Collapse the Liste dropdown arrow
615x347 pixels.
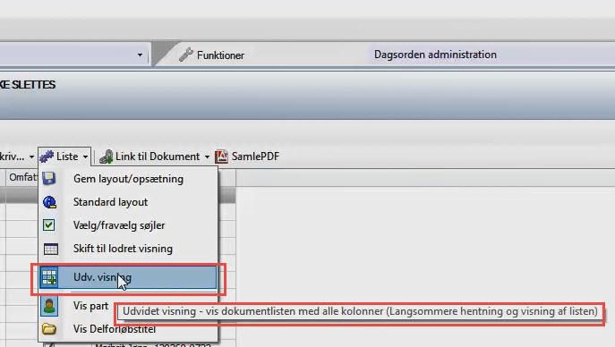(86, 157)
